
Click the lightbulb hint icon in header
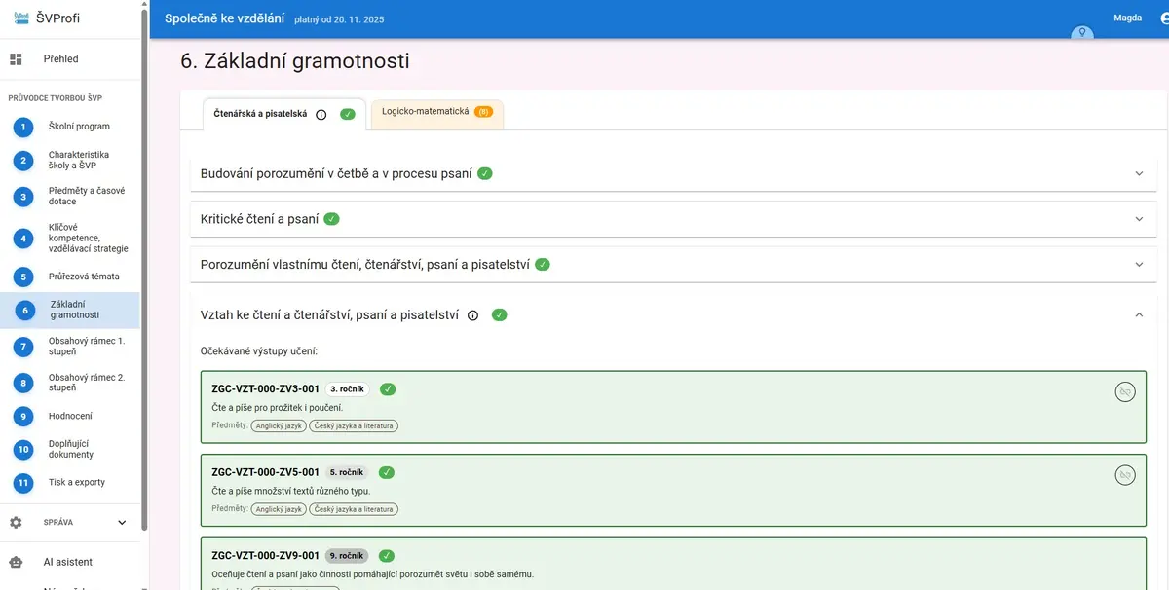point(1080,34)
